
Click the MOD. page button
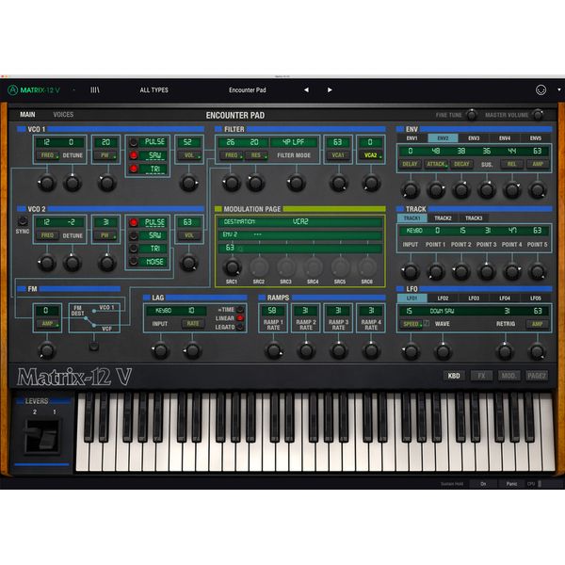[508, 376]
